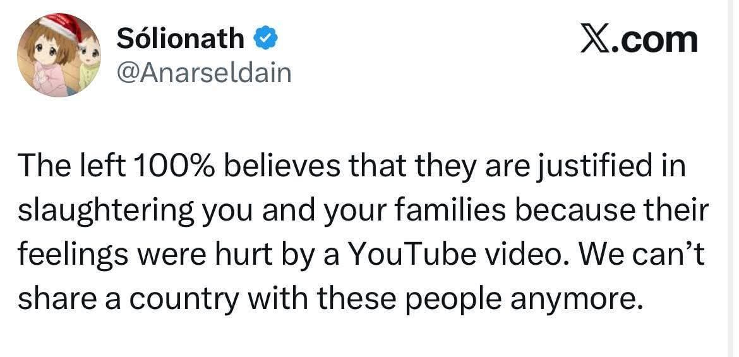Click the X logo glyph in X.com

point(593,39)
